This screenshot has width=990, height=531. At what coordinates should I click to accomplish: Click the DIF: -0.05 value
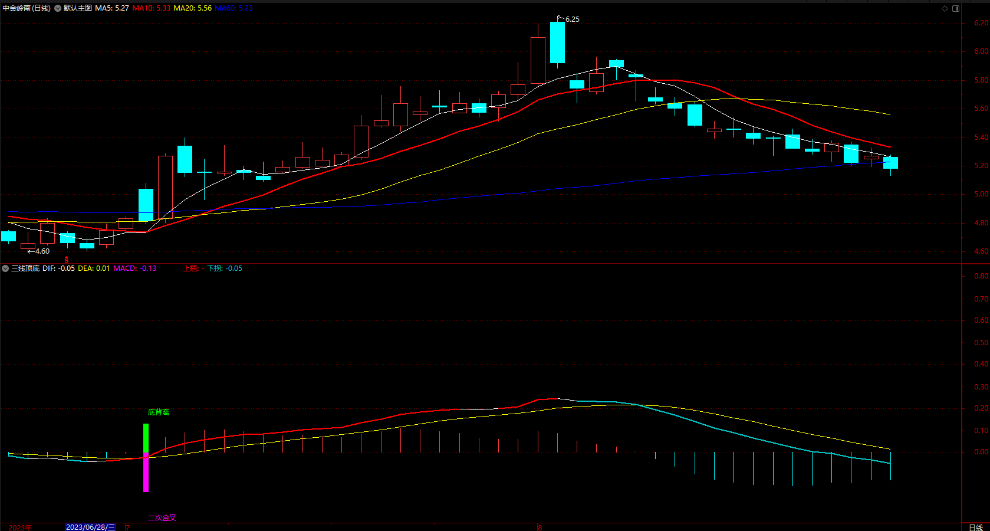point(58,268)
